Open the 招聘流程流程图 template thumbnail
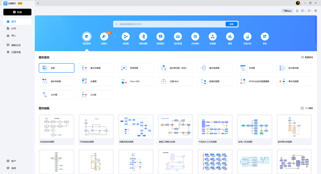 136,127
